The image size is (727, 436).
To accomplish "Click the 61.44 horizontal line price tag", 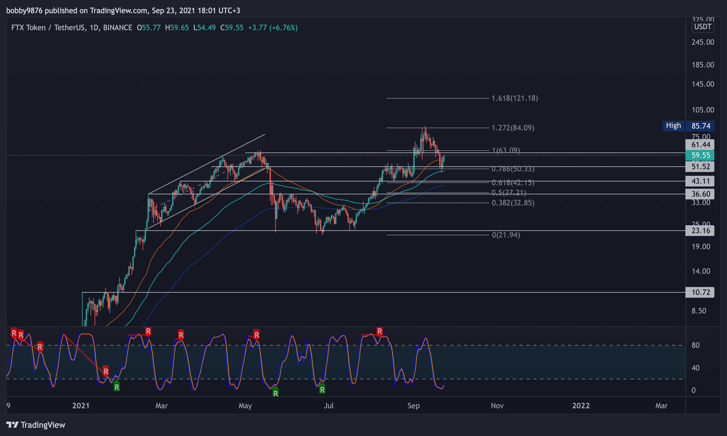I will [x=700, y=145].
